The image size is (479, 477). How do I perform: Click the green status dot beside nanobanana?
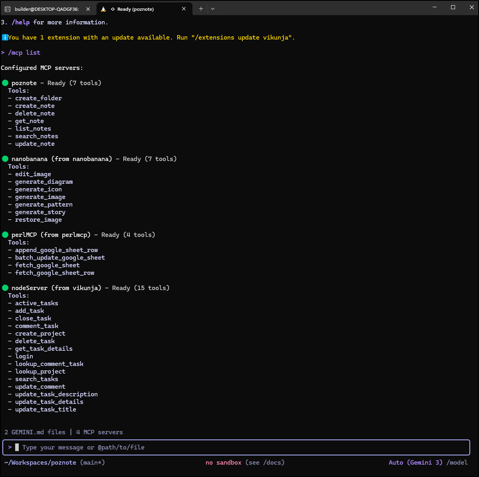tap(5, 159)
